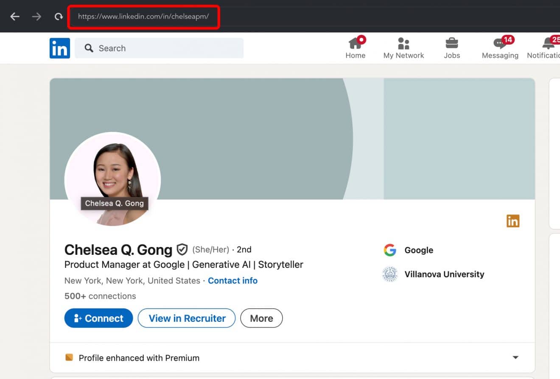The width and height of the screenshot is (560, 379).
Task: Open Messaging with 14 unread messages
Action: [x=500, y=47]
